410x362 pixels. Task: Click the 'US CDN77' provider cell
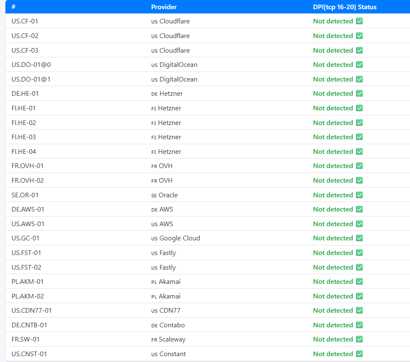[x=166, y=311]
